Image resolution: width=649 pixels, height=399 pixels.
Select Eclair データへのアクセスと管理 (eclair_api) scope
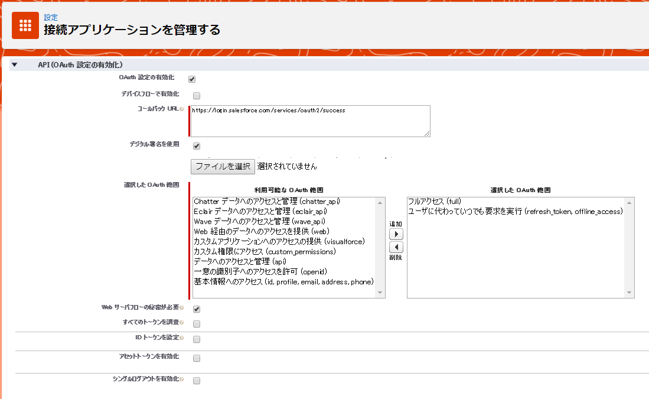click(x=260, y=211)
